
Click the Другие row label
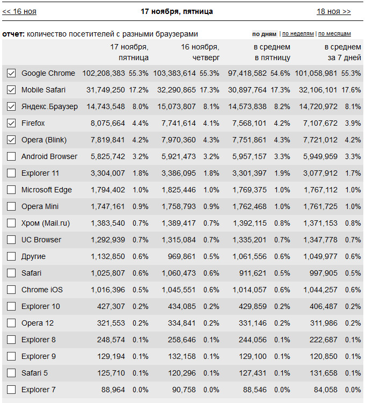click(33, 256)
